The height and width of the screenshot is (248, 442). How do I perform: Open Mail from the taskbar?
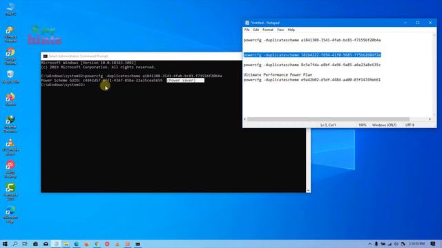(x=46, y=244)
